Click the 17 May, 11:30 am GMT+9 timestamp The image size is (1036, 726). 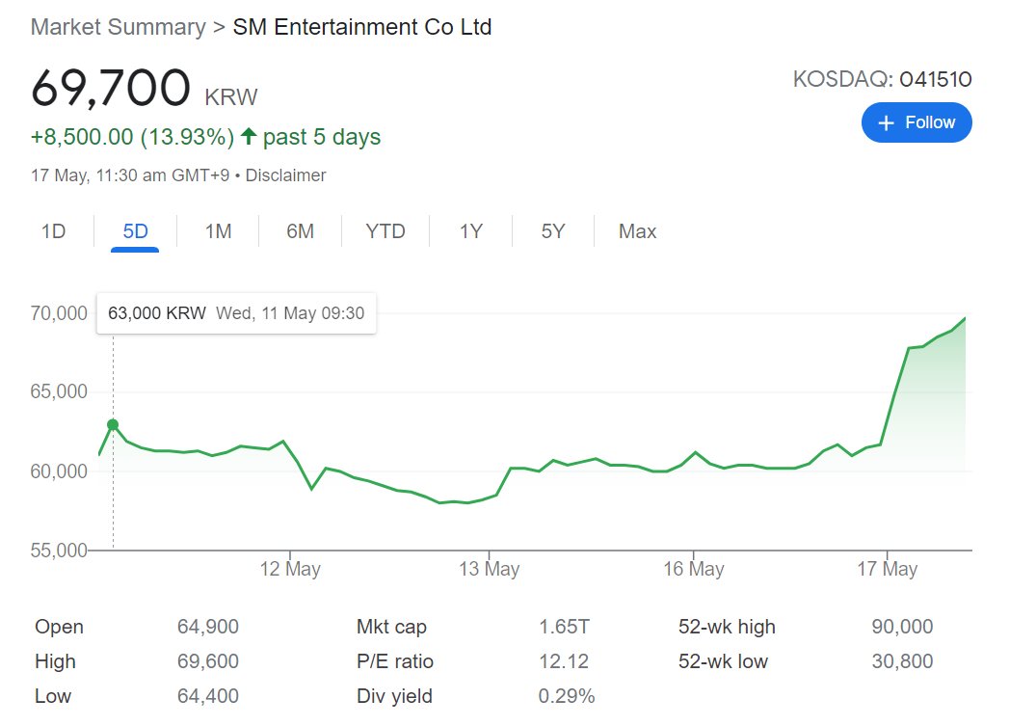click(130, 175)
